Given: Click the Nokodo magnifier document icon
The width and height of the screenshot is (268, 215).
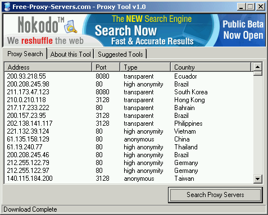Looking at the screenshot, I should pyautogui.click(x=71, y=26).
